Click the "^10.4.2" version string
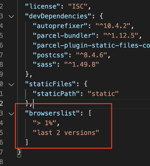The width and height of the screenshot is (150, 166). click(x=113, y=26)
